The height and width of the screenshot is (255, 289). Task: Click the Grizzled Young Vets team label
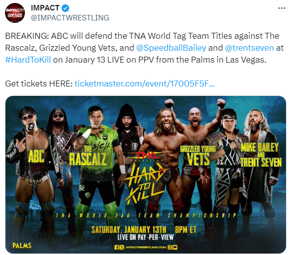198,155
